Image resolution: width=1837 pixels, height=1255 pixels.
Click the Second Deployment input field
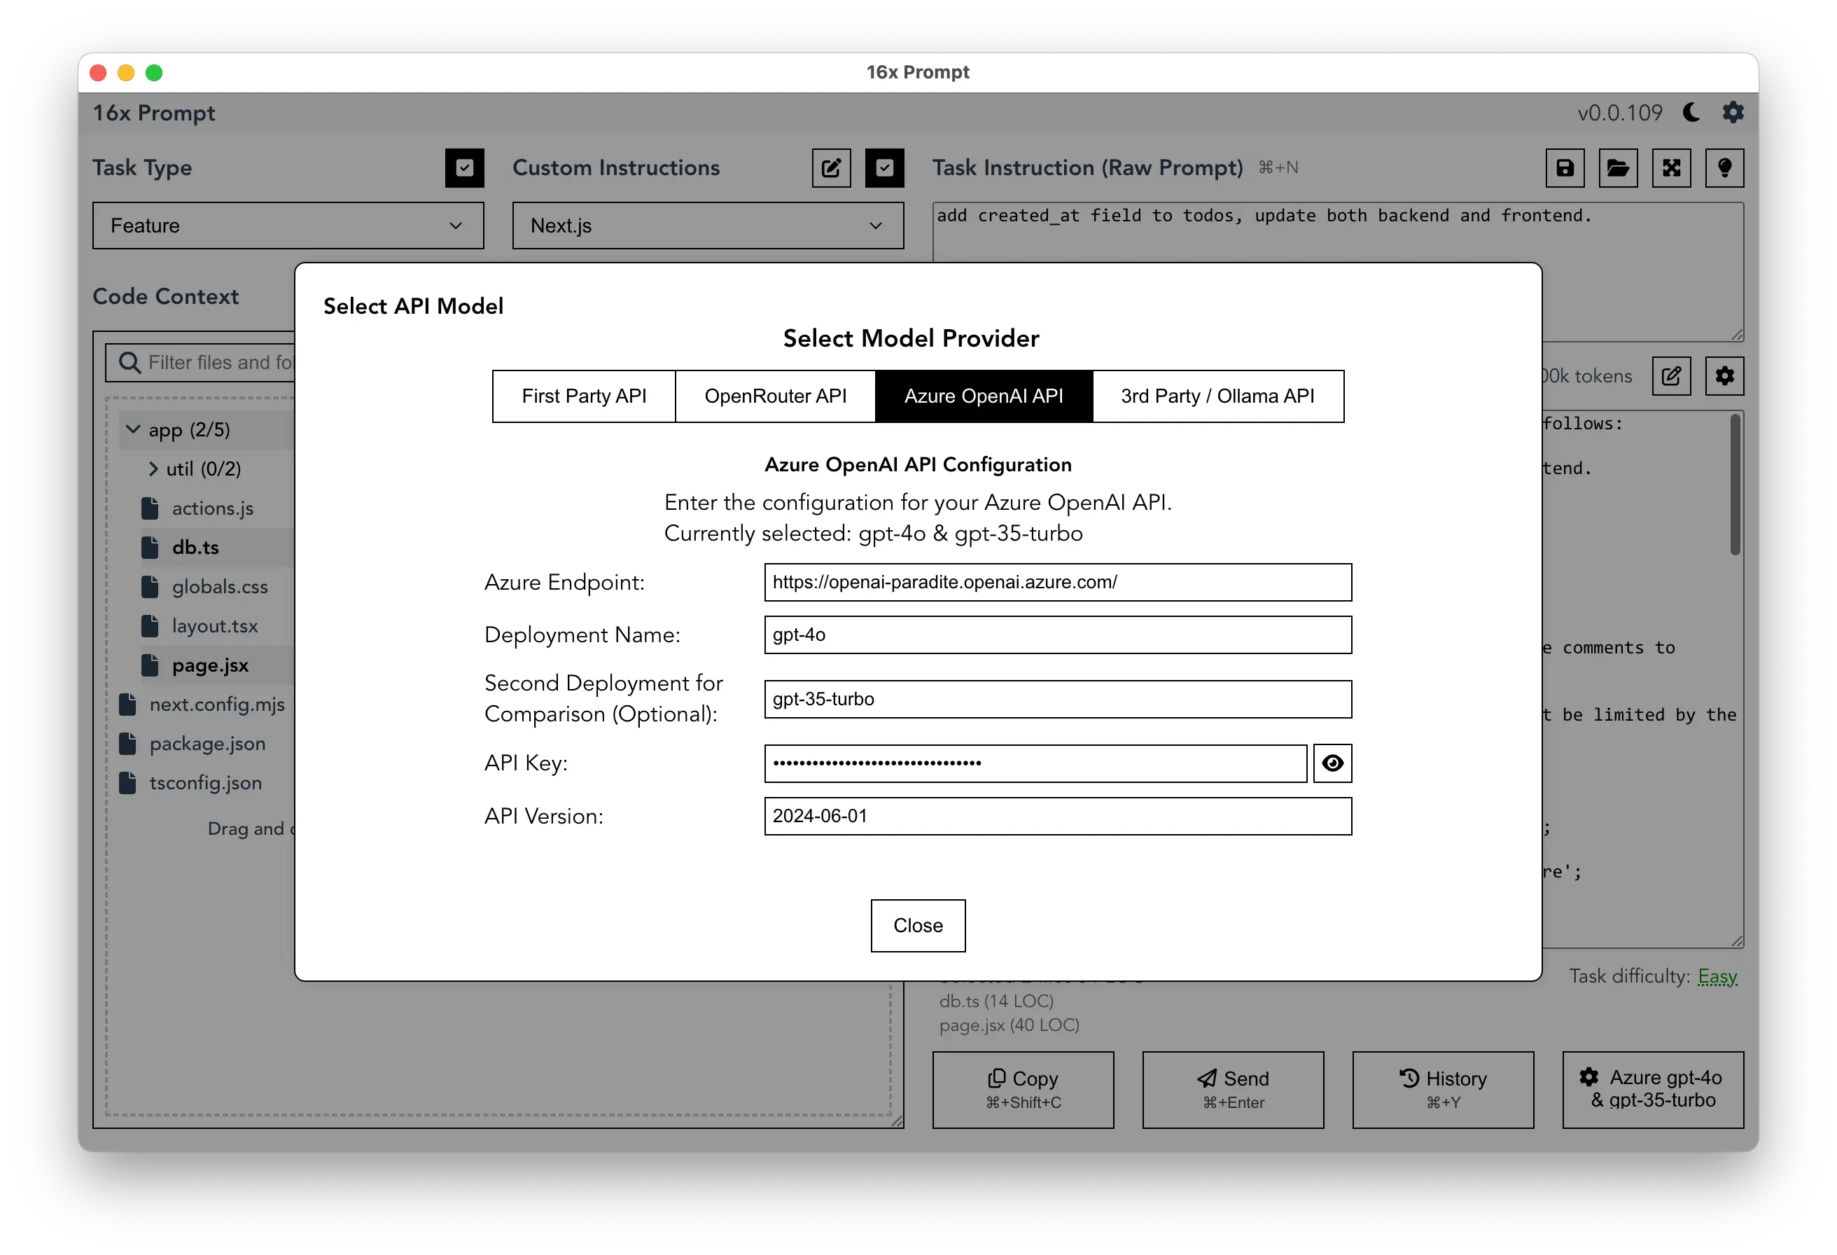tap(1058, 699)
